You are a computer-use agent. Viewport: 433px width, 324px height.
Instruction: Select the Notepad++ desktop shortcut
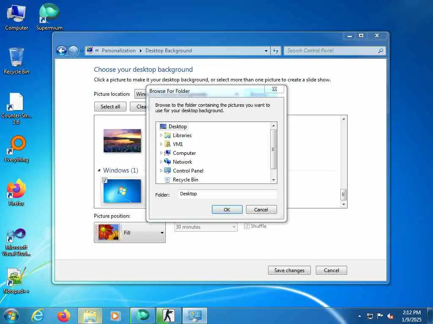coord(16,280)
